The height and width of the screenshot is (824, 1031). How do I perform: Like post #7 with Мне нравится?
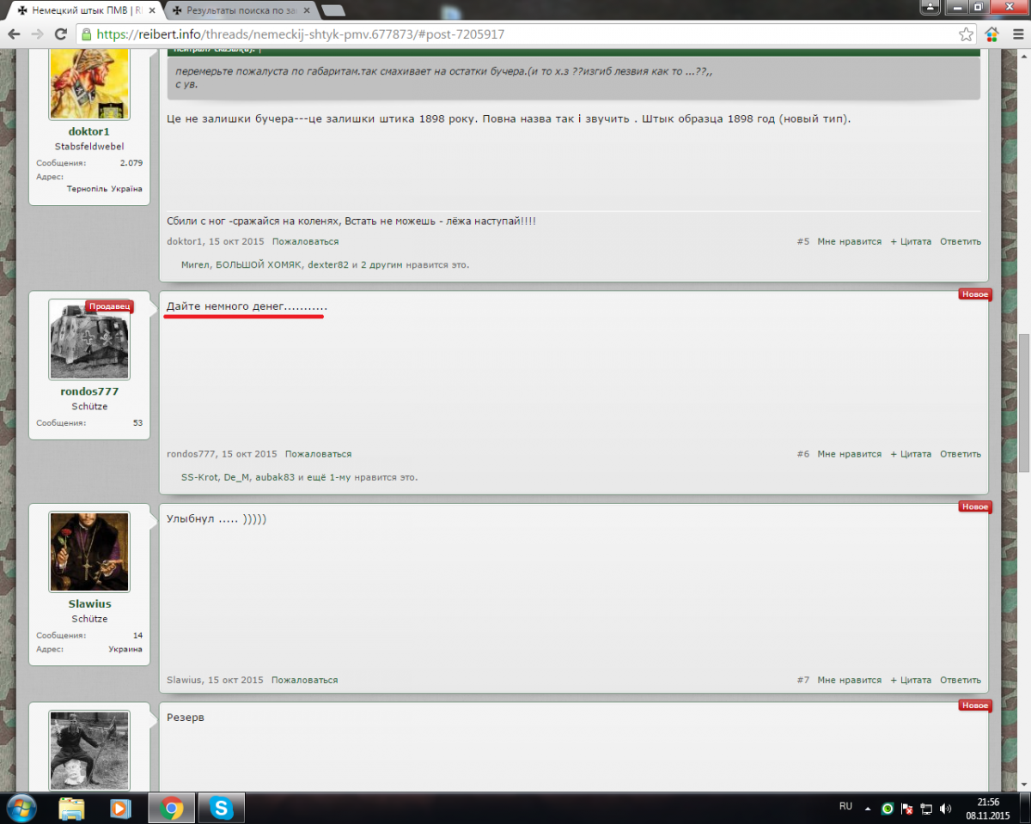click(849, 680)
